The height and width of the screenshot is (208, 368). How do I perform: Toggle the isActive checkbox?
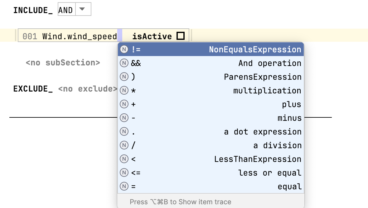pyautogui.click(x=180, y=36)
